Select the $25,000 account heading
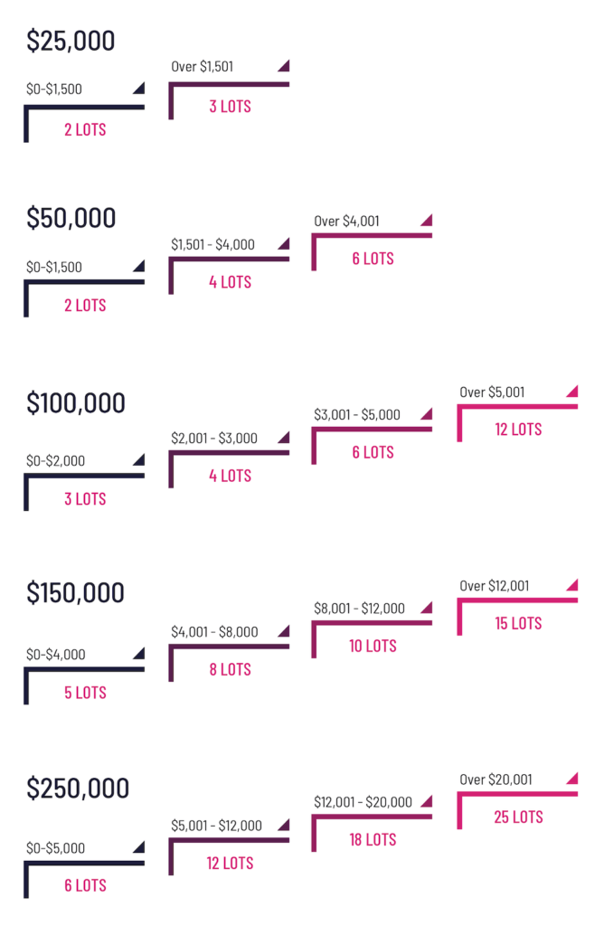The width and height of the screenshot is (604, 926). 71,41
